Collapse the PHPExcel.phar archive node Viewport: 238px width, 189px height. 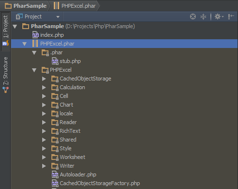pos(25,44)
